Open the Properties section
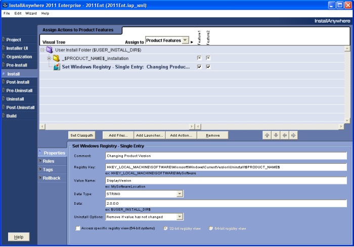Screen dimensions: 354x247 tap(55, 153)
